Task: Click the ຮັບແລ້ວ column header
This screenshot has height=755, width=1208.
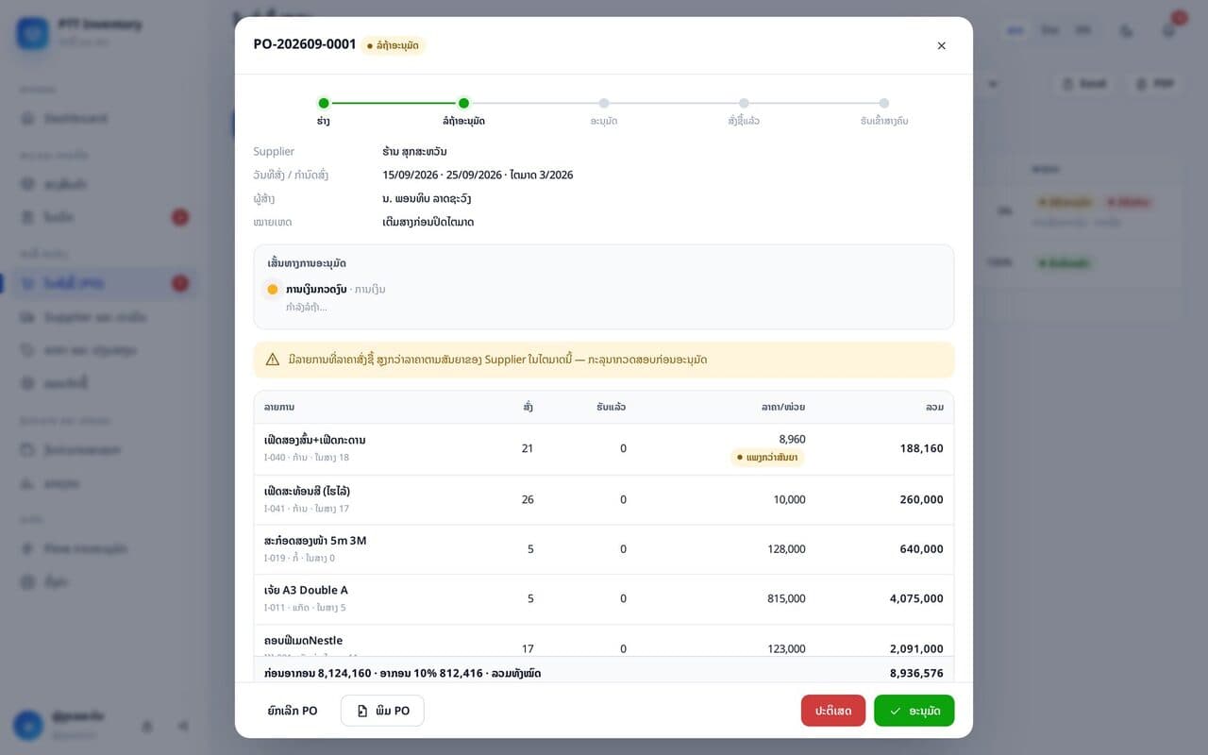Action: [611, 407]
